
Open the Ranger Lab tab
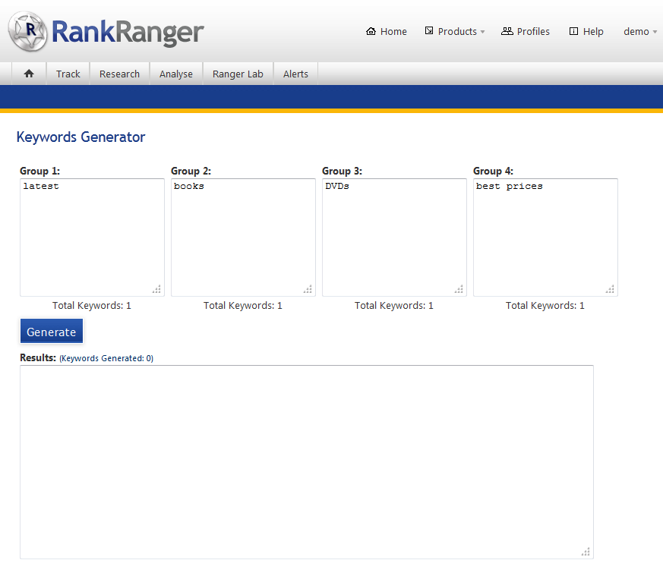(x=238, y=74)
